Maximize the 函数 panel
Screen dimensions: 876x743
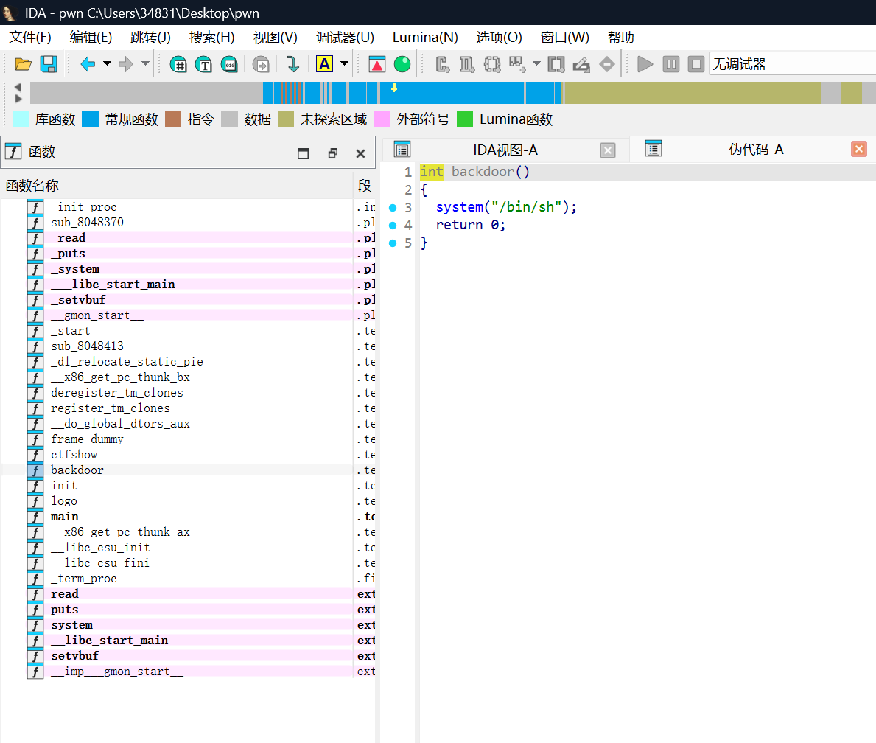pyautogui.click(x=303, y=153)
